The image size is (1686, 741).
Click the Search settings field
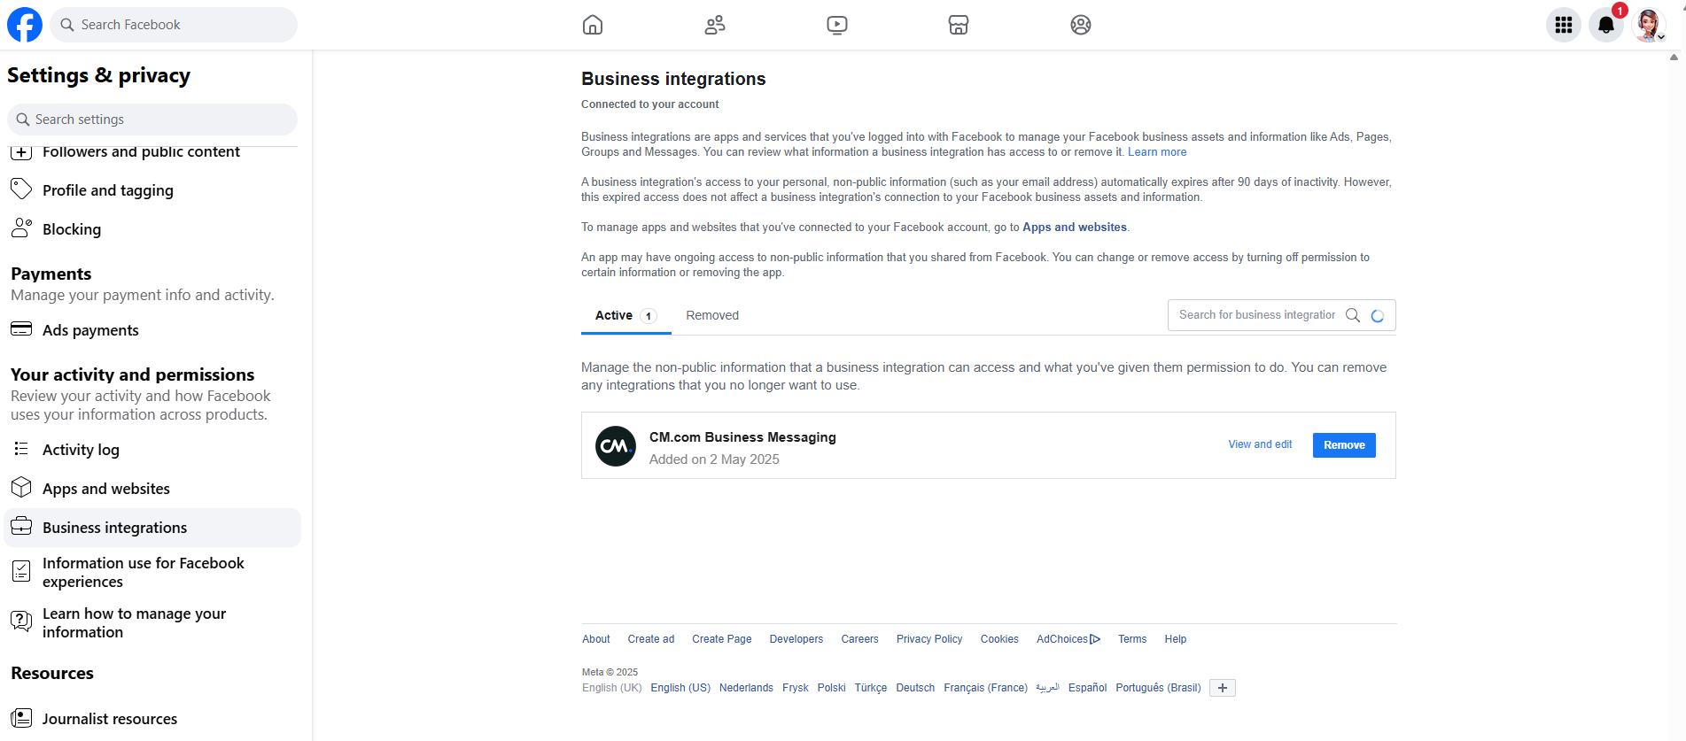click(152, 120)
